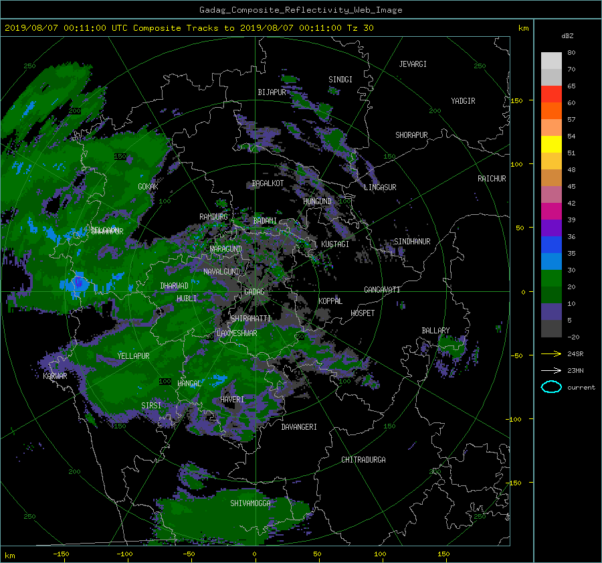The image size is (602, 563).
Task: Click the KARWAR city label
Action: pos(55,376)
